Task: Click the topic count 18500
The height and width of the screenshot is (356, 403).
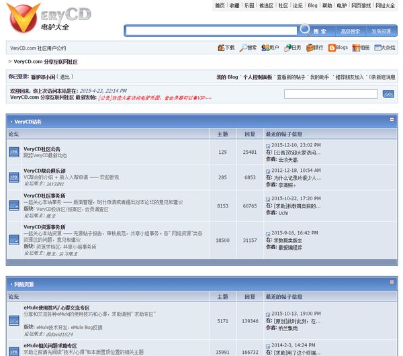Action: [x=222, y=240]
